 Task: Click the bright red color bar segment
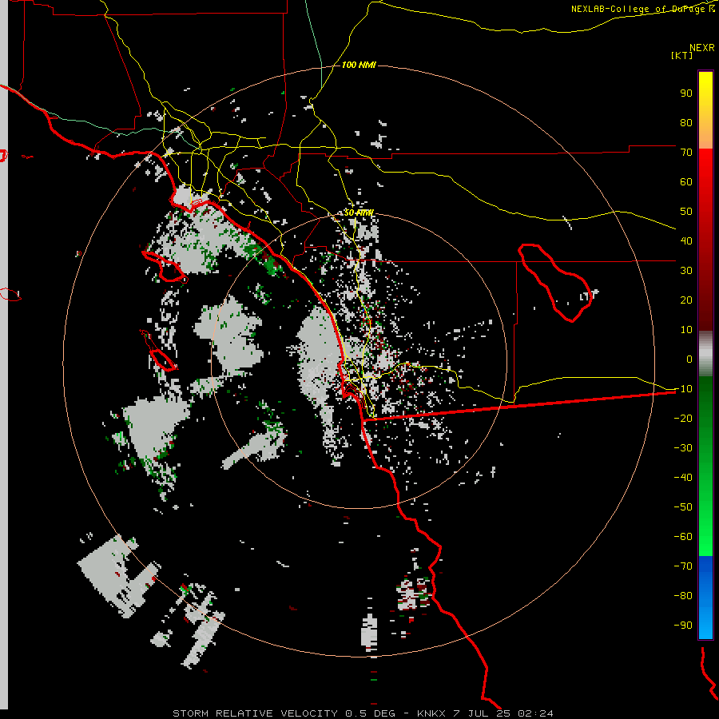click(705, 174)
